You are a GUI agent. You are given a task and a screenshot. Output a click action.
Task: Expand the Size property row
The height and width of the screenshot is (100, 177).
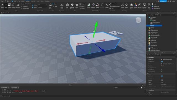pyautogui.click(x=147, y=92)
